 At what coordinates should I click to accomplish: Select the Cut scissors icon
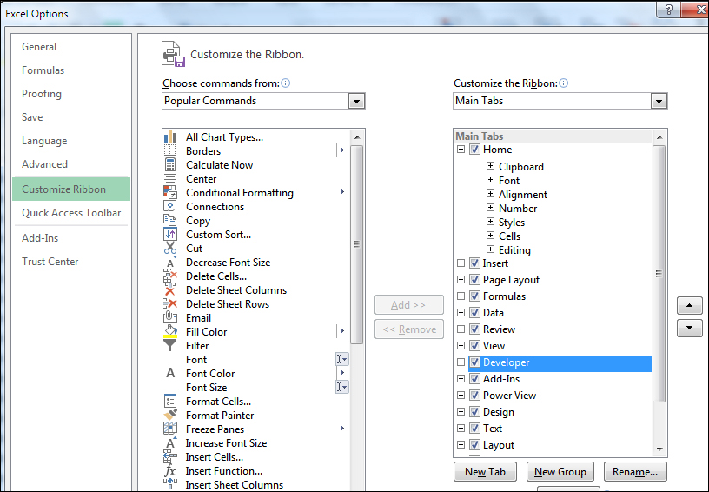coord(170,249)
